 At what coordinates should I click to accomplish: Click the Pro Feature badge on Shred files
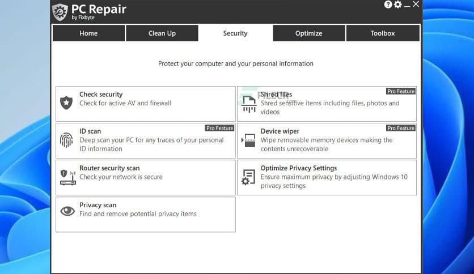point(401,92)
